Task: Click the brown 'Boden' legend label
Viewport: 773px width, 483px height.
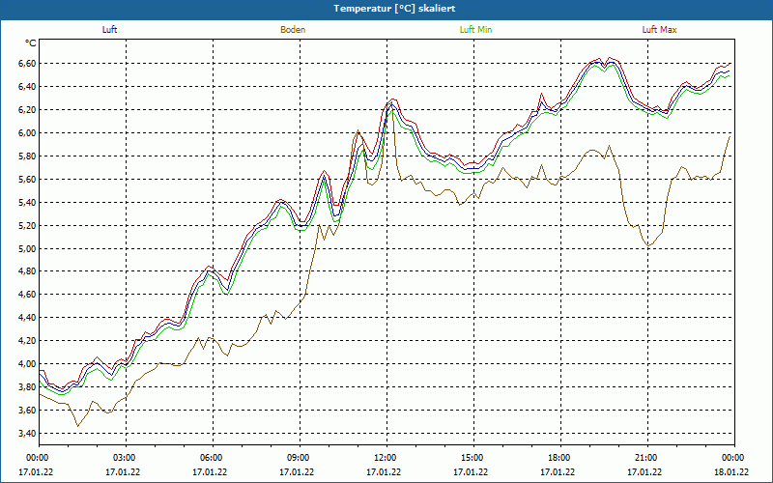Action: (293, 30)
